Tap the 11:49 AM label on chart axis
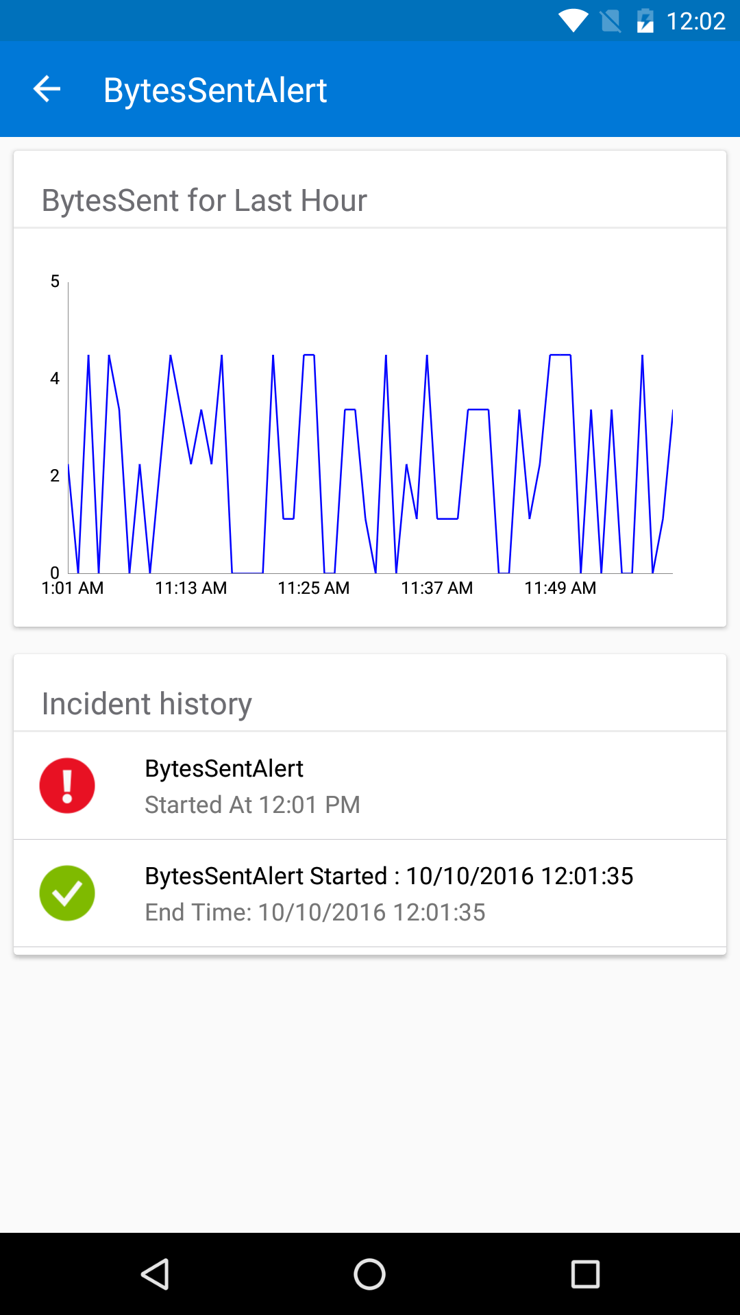740x1315 pixels. pos(560,588)
